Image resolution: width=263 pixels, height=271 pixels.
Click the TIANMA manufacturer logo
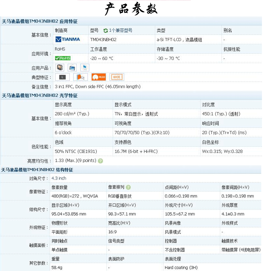(67, 39)
